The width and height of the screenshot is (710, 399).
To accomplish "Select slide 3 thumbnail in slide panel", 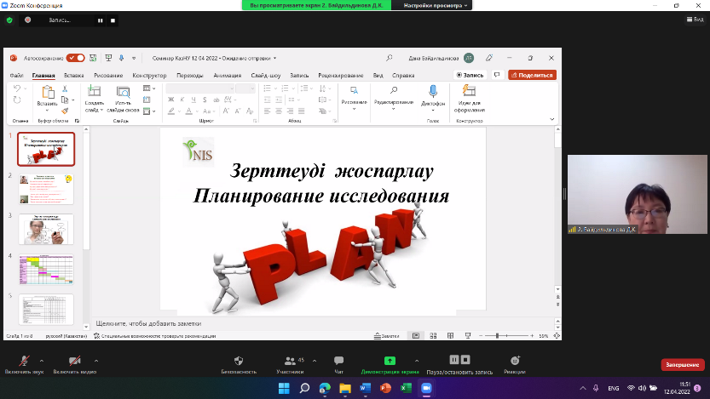I will pos(46,230).
